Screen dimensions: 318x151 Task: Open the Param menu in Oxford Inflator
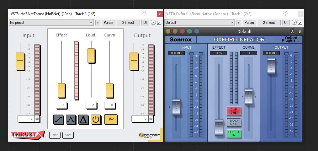pos(249,23)
